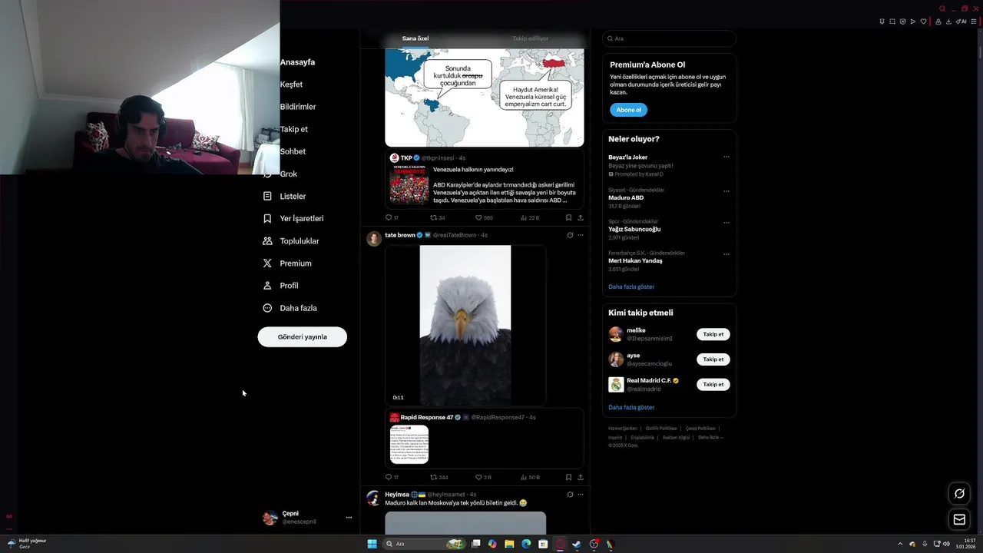The image size is (983, 553).
Task: Reply to the tate brown post
Action: click(389, 477)
